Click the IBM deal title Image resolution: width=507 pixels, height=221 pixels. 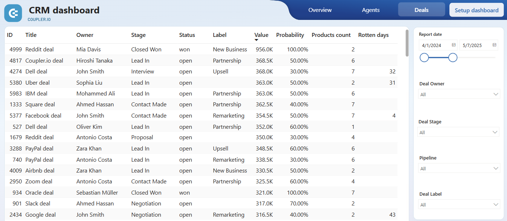[36, 93]
